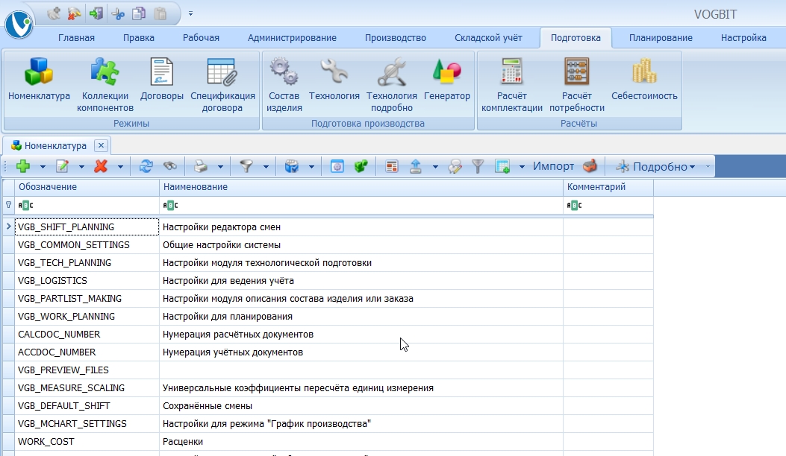The height and width of the screenshot is (456, 786).
Task: Click the Комментарий column filter field
Action: pyautogui.click(x=608, y=205)
